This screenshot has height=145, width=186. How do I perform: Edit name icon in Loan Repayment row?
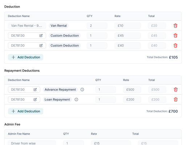pos(35,99)
